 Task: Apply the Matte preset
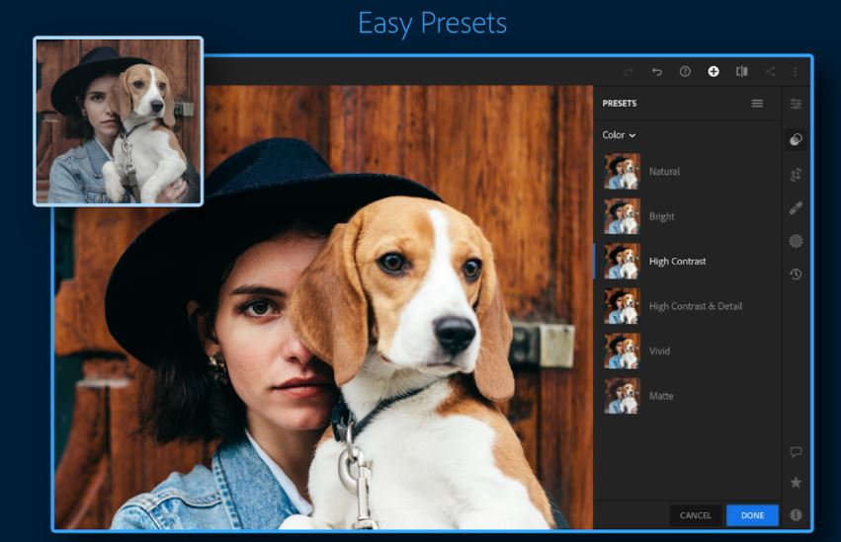[688, 396]
